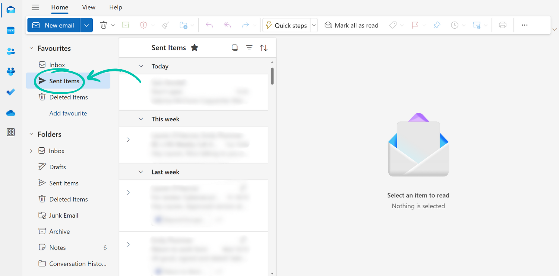Expand the Inbox folder under Folders
The height and width of the screenshot is (276, 559).
31,151
